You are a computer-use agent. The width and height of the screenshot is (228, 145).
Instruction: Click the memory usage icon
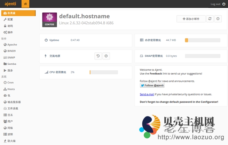point(142,40)
